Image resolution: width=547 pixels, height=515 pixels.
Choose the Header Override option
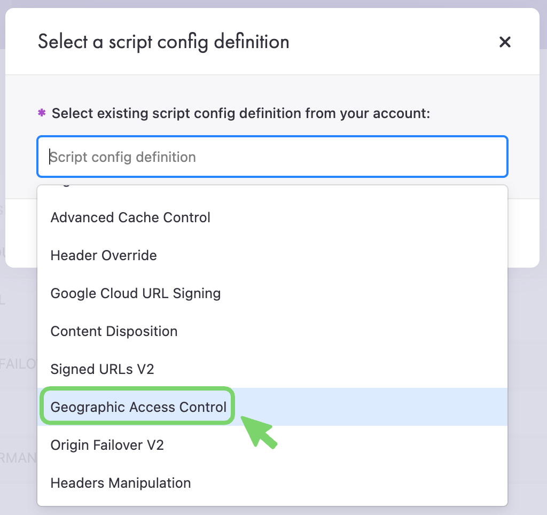(104, 255)
